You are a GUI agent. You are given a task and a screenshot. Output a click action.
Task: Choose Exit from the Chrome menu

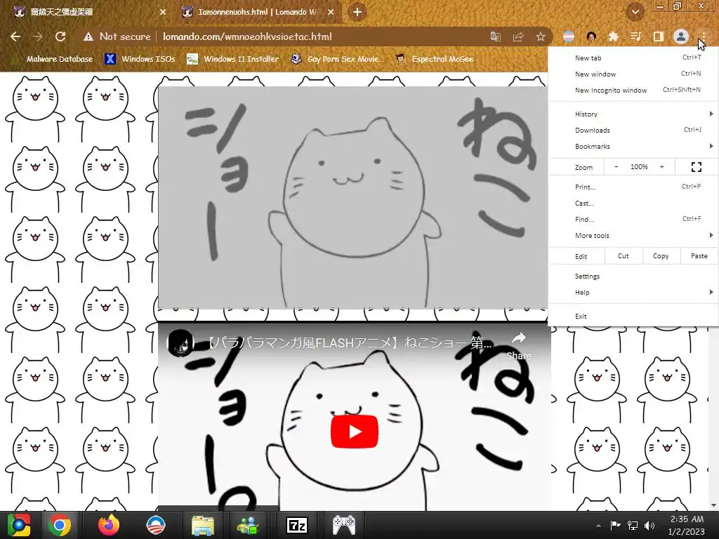[633, 316]
